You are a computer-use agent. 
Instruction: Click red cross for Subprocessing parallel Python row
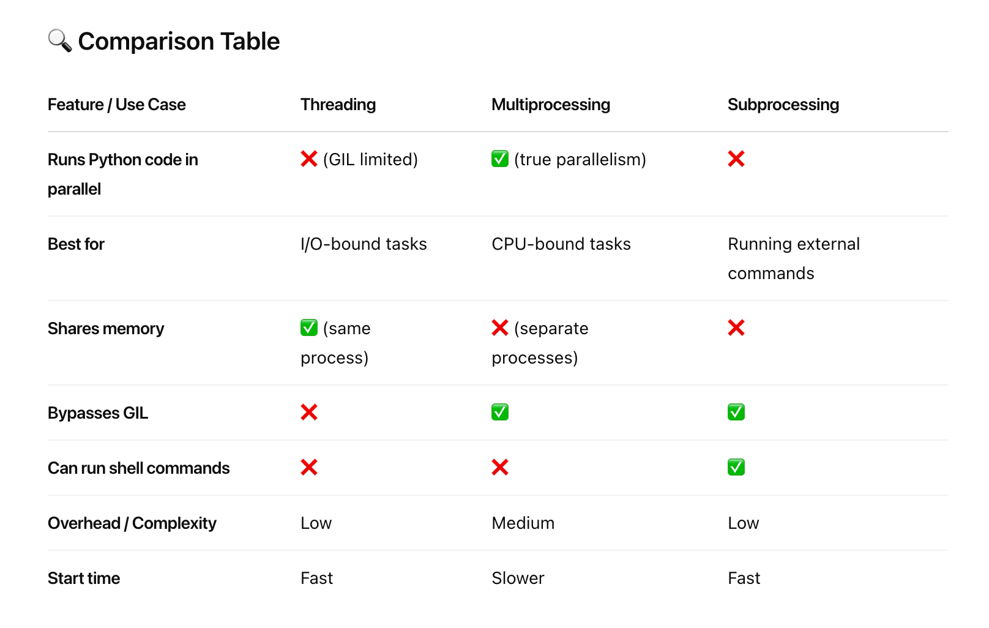(x=736, y=159)
